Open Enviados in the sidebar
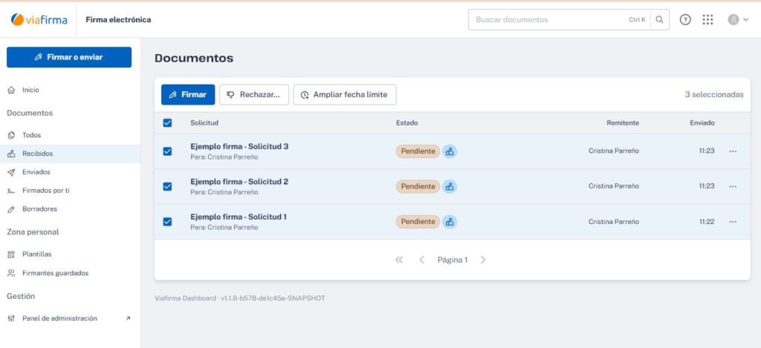 36,172
